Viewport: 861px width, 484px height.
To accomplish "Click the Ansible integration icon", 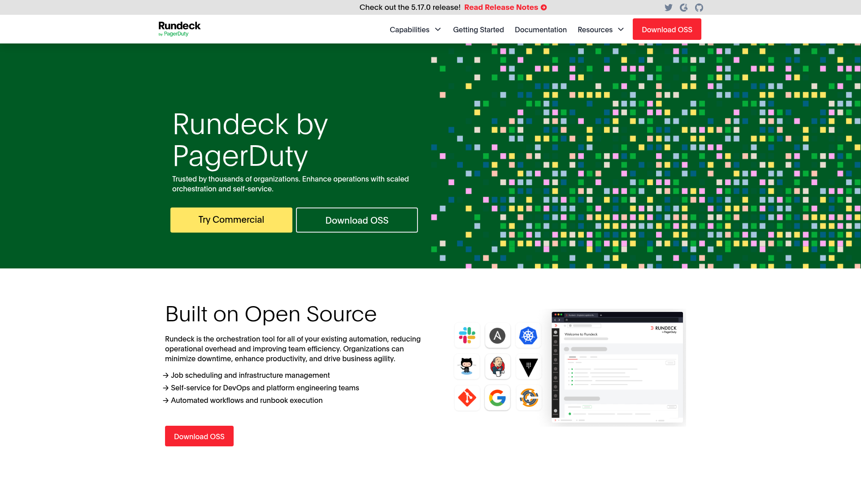I will 497,336.
